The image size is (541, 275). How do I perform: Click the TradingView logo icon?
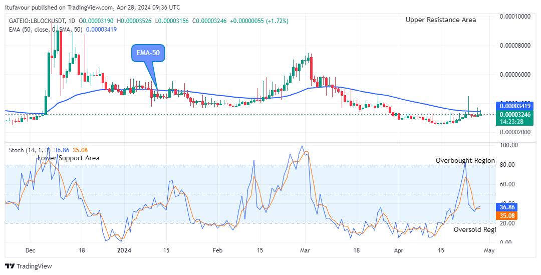pos(10,266)
